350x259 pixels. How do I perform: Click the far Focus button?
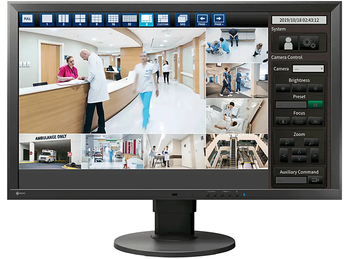315,121
